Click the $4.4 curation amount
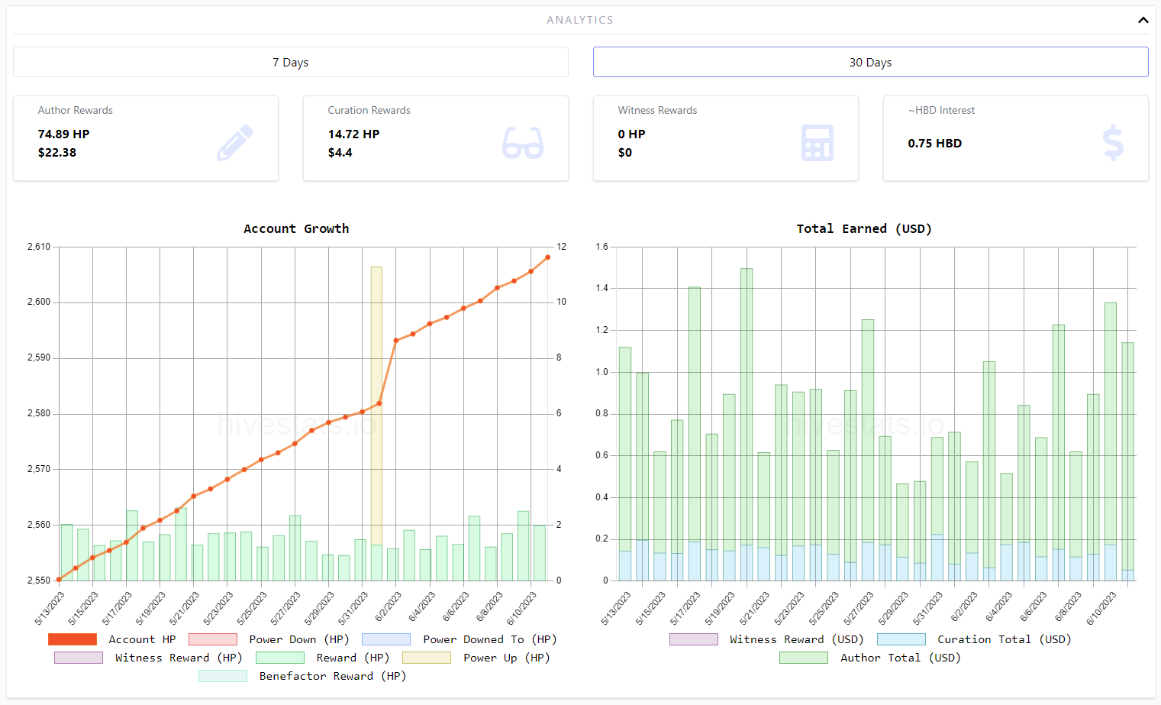This screenshot has height=705, width=1161. [x=340, y=152]
